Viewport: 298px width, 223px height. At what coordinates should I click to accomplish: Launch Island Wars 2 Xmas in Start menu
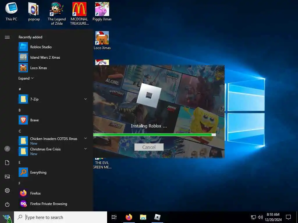tap(53, 57)
